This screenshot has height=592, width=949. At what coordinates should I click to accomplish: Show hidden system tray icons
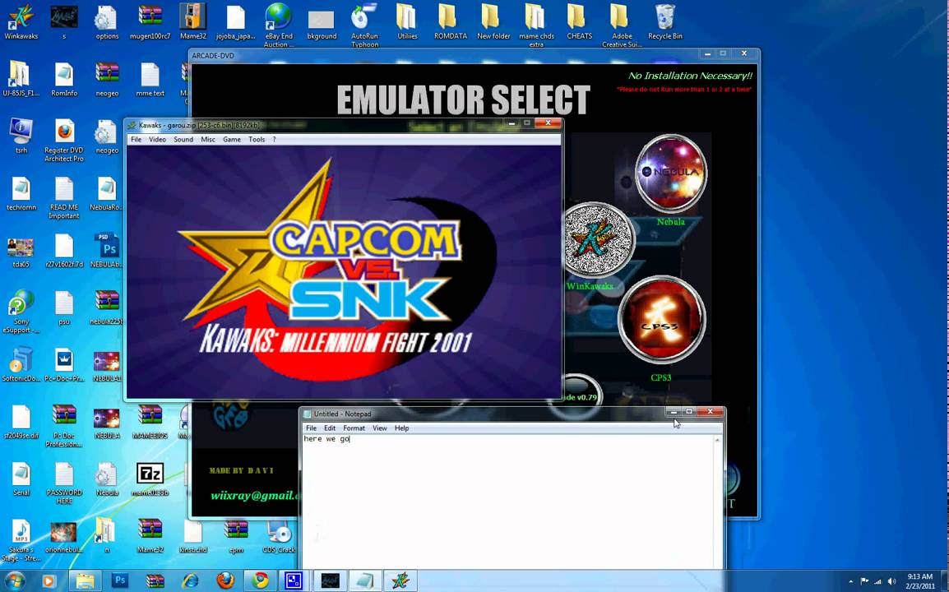[851, 581]
